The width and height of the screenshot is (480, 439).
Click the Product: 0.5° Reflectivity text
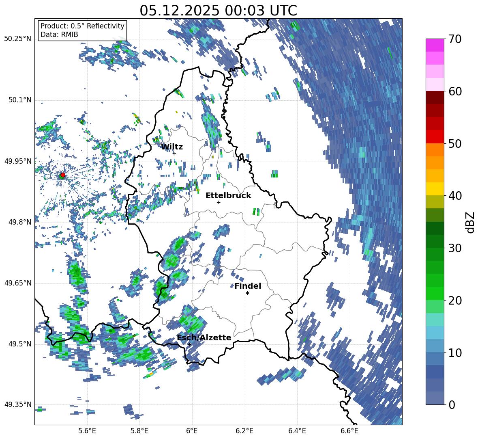coord(82,26)
